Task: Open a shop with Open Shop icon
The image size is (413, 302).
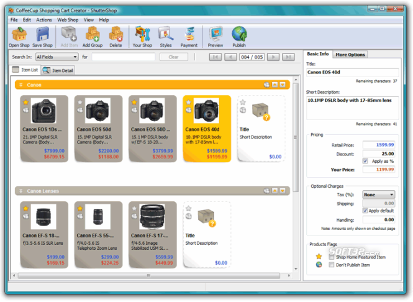Action: pyautogui.click(x=19, y=37)
